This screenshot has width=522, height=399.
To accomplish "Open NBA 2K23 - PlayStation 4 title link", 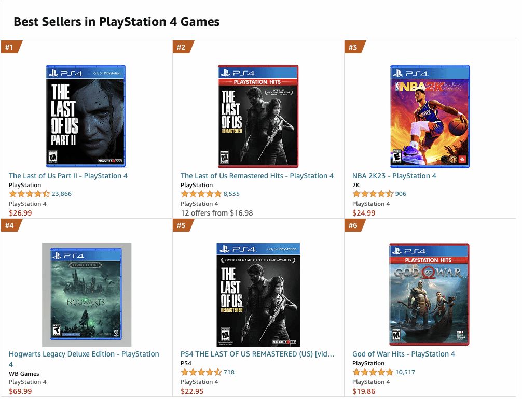I will click(x=394, y=176).
